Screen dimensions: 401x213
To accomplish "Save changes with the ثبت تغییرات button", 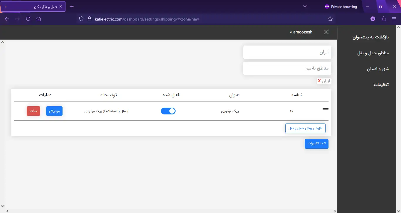I will pos(316,144).
